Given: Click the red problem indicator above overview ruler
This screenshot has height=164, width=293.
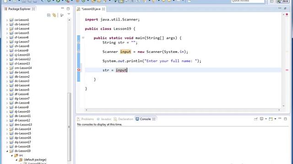Looking at the screenshot, I should 287,15.
